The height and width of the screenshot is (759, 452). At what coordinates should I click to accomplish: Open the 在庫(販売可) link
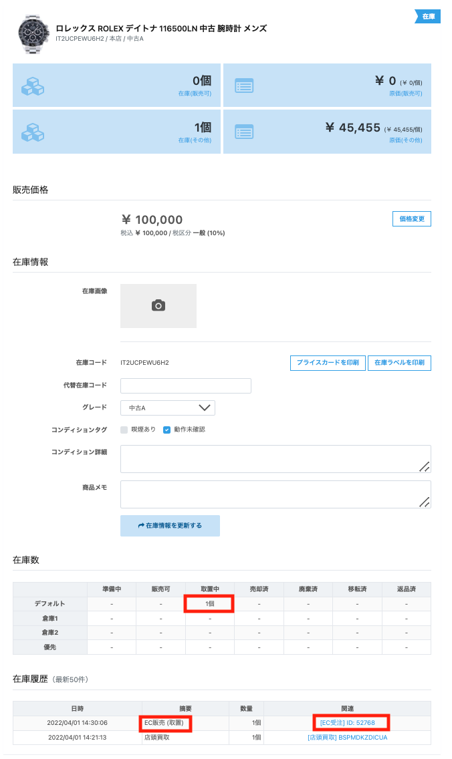[195, 94]
